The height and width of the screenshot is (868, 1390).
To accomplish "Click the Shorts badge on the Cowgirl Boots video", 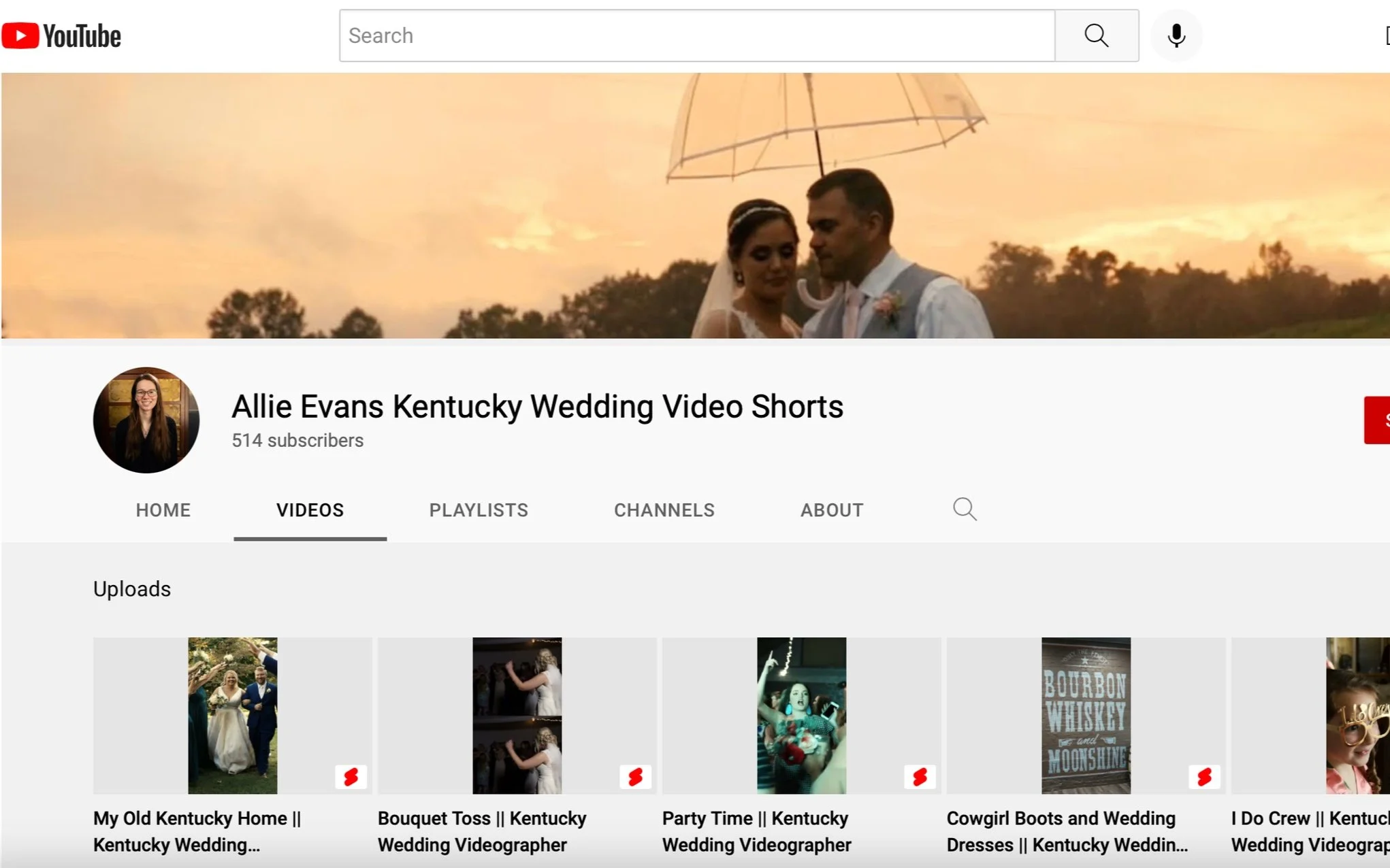I will pyautogui.click(x=1205, y=776).
